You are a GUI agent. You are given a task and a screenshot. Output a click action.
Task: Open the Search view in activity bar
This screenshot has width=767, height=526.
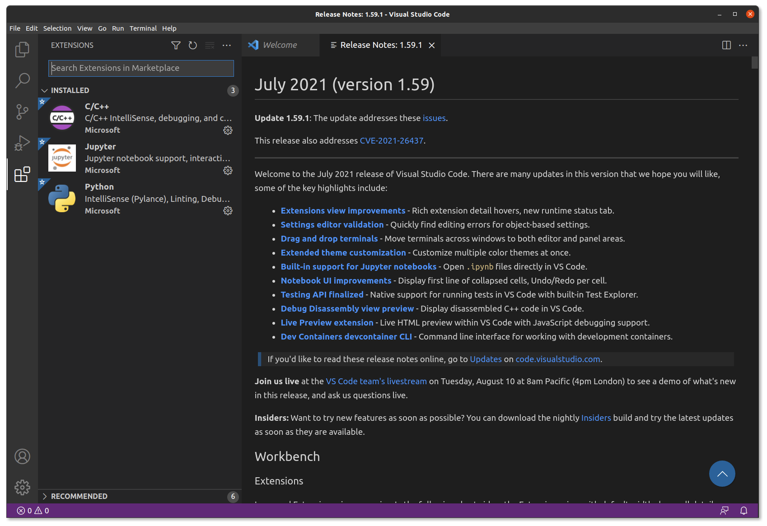(x=22, y=81)
